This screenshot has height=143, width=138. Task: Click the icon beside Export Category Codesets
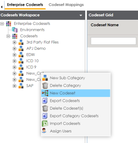coord(45,116)
